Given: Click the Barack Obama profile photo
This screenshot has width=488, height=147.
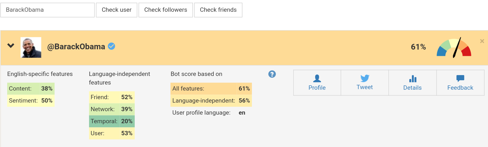Looking at the screenshot, I should click(x=31, y=48).
